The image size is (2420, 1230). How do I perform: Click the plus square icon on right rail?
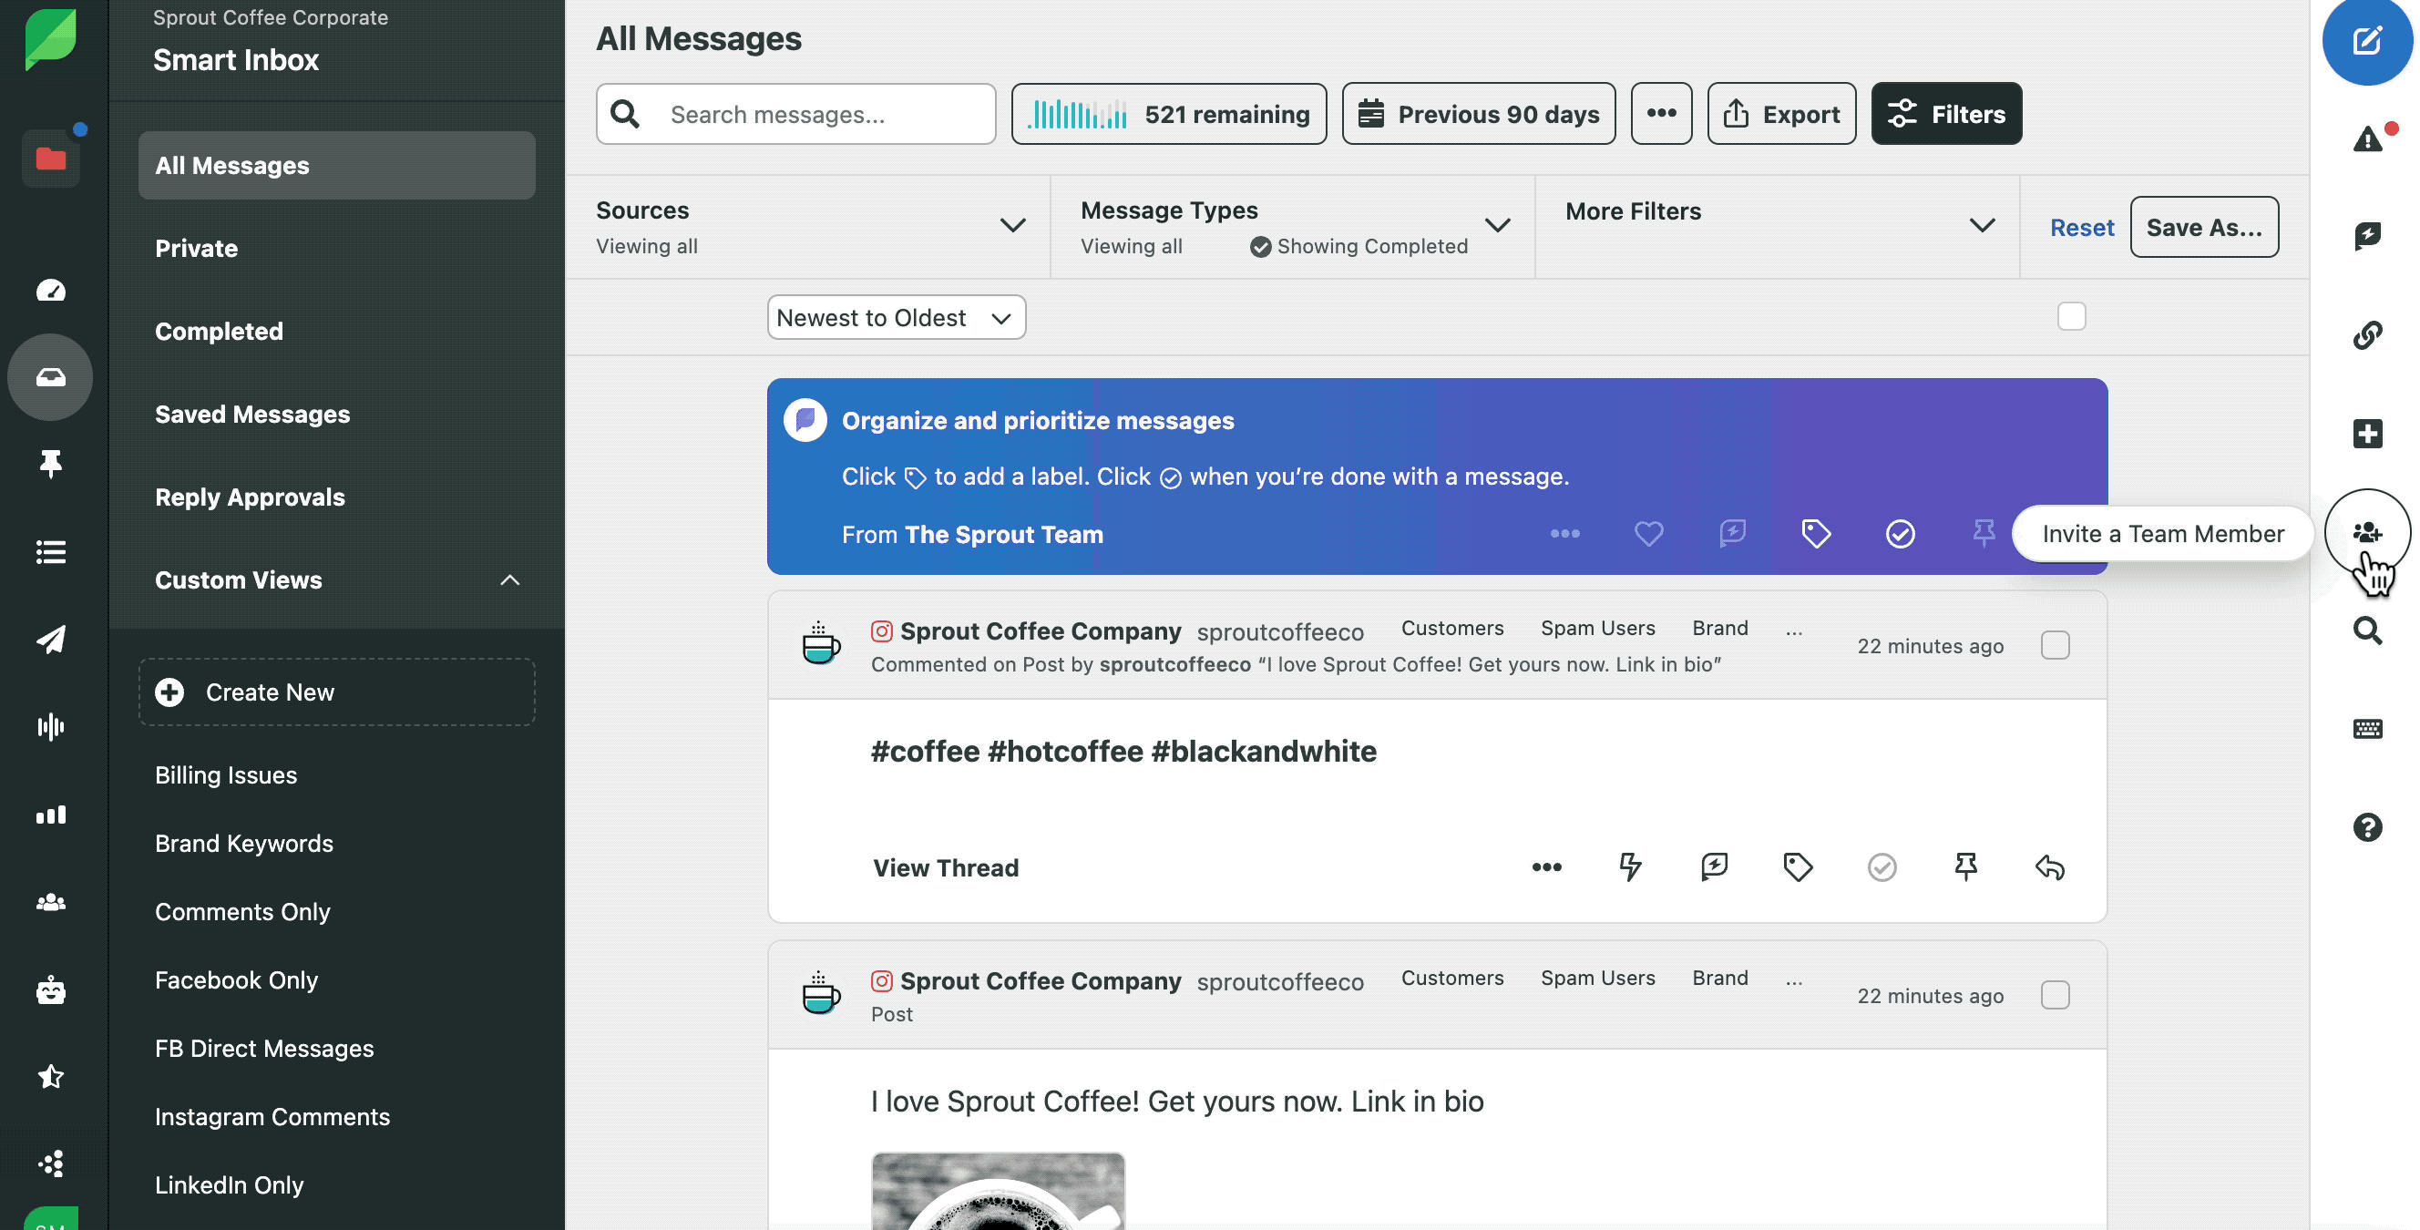click(2367, 434)
